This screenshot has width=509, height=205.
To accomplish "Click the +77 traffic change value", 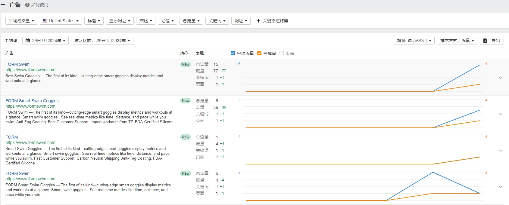I will coord(223,71).
